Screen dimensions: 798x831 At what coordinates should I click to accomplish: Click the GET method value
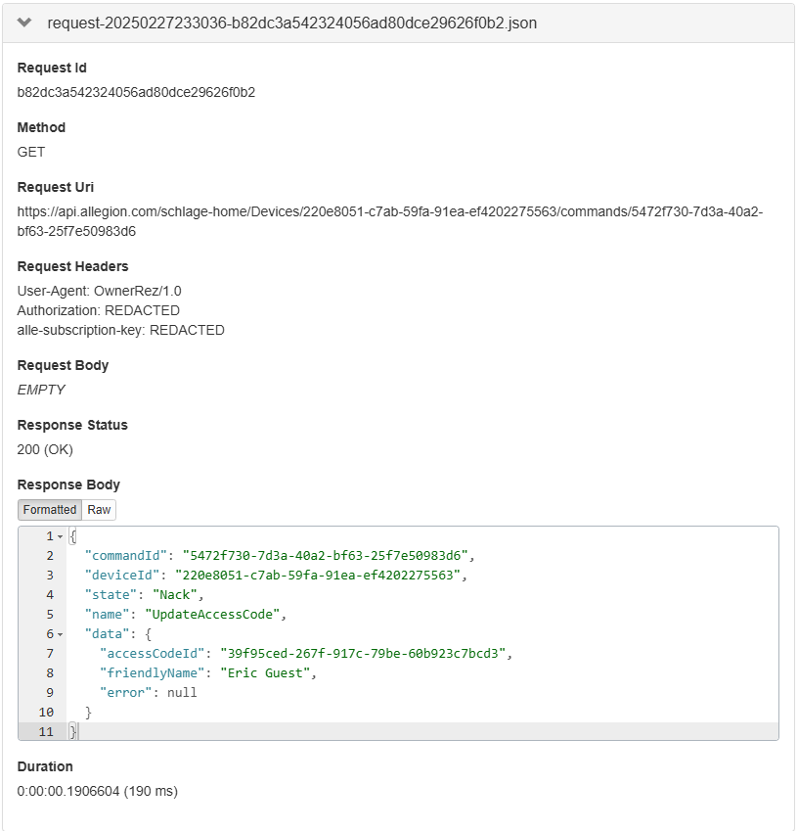tap(31, 152)
